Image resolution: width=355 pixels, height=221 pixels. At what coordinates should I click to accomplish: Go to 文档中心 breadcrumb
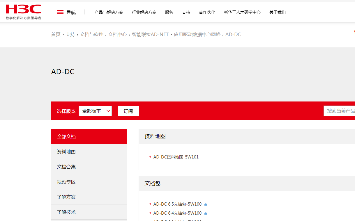point(118,34)
